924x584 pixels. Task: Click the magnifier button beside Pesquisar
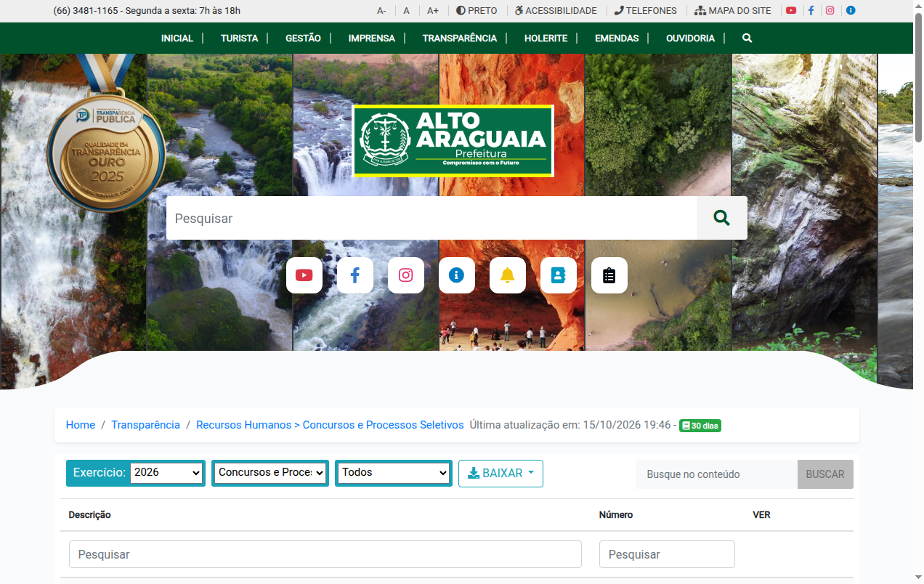coord(721,218)
